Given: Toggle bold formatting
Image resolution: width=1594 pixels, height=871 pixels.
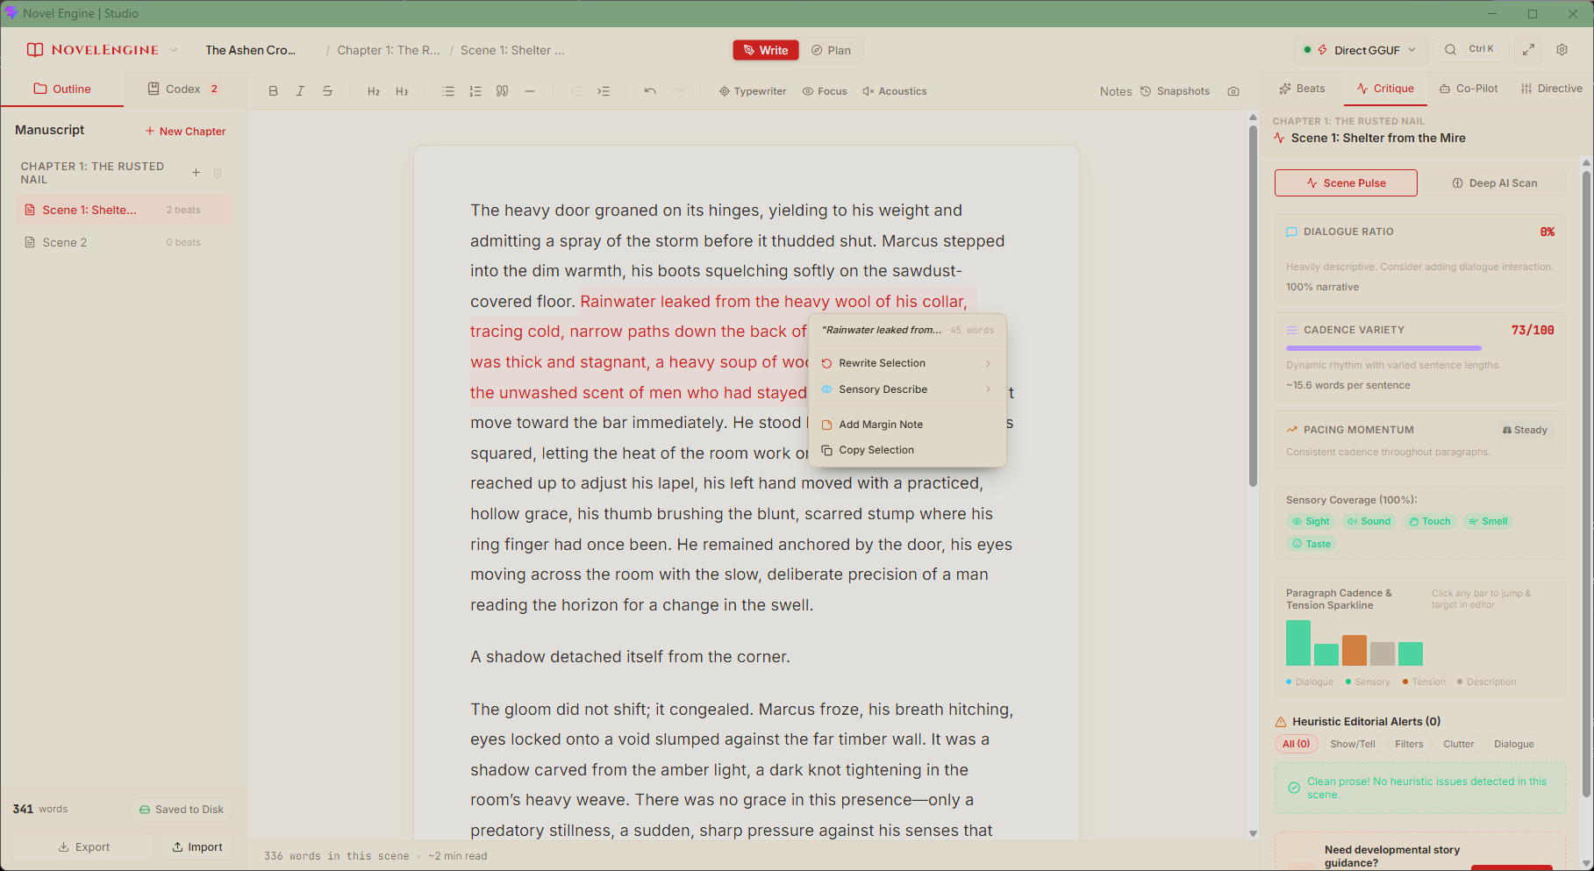Looking at the screenshot, I should (x=273, y=91).
